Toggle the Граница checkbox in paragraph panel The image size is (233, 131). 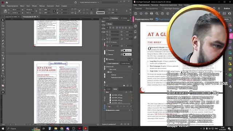(107, 54)
